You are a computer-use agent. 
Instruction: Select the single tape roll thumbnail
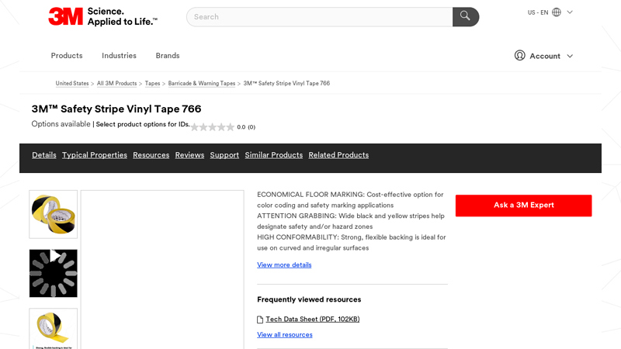coord(53,329)
